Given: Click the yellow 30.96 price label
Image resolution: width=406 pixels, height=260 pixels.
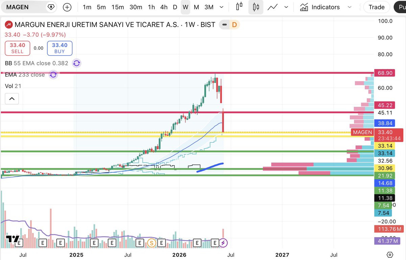Looking at the screenshot, I should pyautogui.click(x=384, y=168).
